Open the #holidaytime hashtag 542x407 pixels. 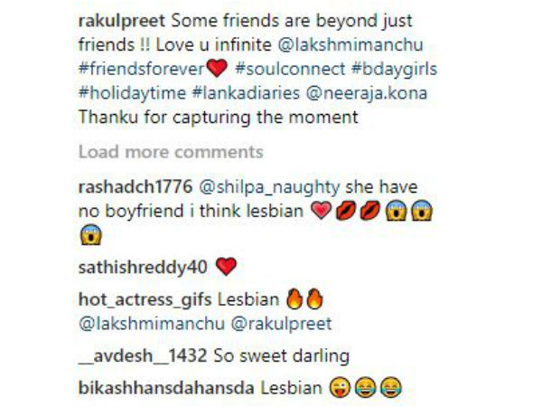click(x=133, y=93)
